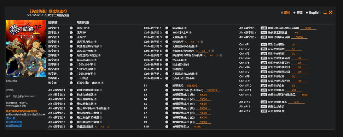Click info icon beside 100%命中率
This screenshot has width=343, height=137.
95,65
